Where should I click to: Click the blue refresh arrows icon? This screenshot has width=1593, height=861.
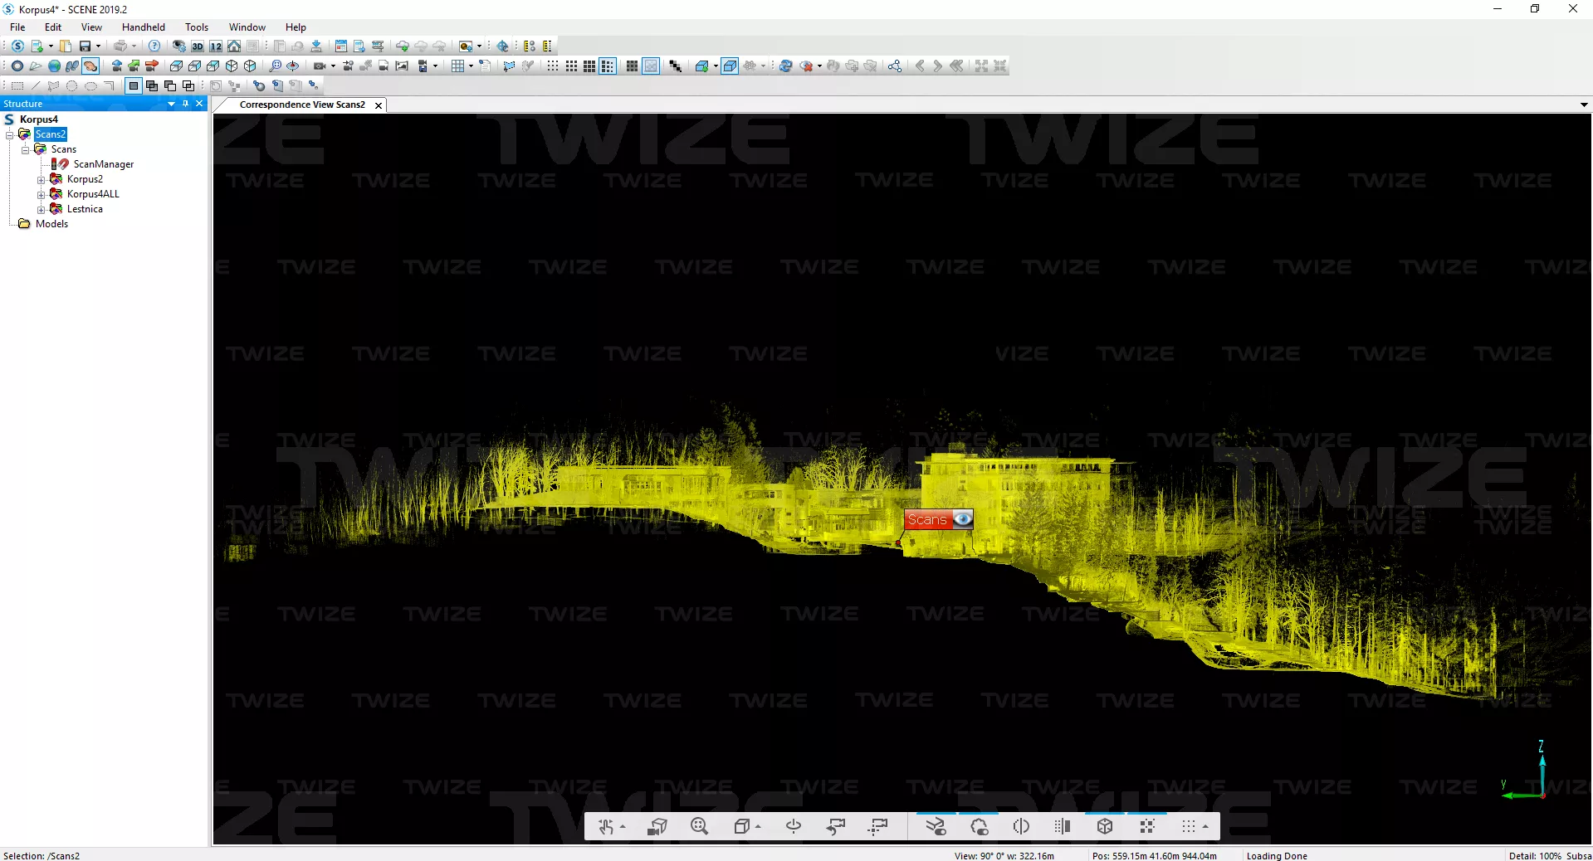785,66
